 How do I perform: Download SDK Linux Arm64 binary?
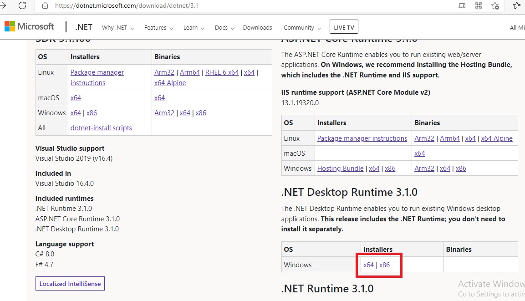click(190, 72)
